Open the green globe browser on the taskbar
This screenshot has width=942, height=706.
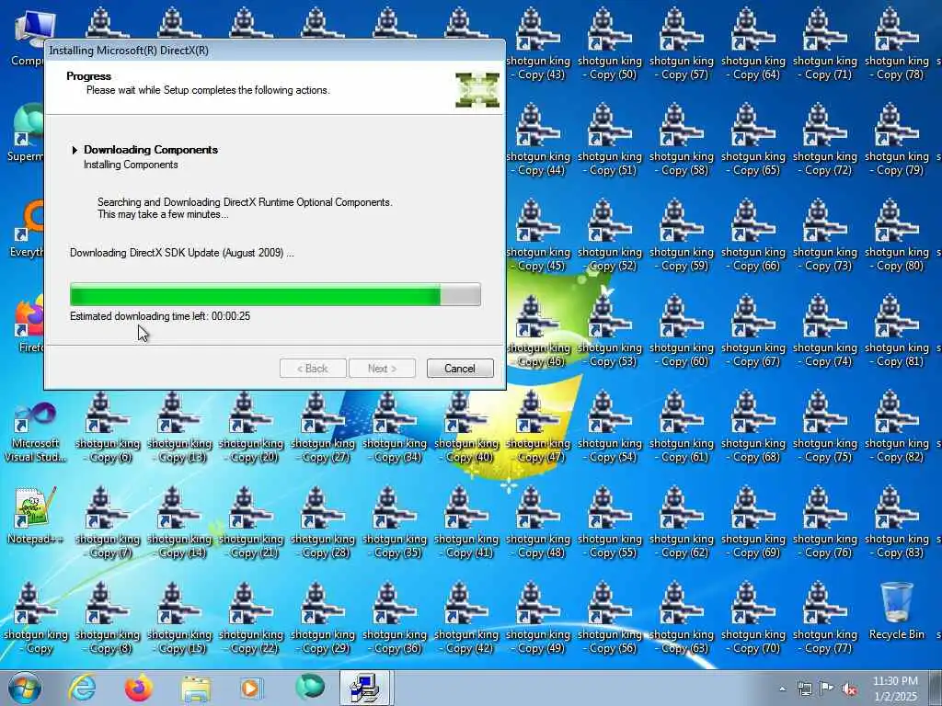click(310, 687)
